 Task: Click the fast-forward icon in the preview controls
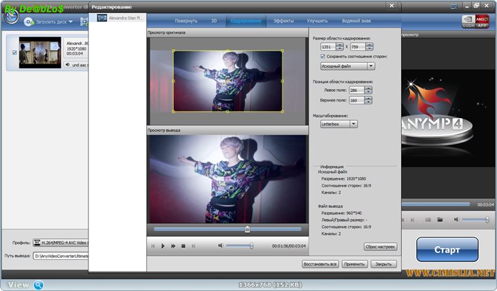(x=173, y=245)
